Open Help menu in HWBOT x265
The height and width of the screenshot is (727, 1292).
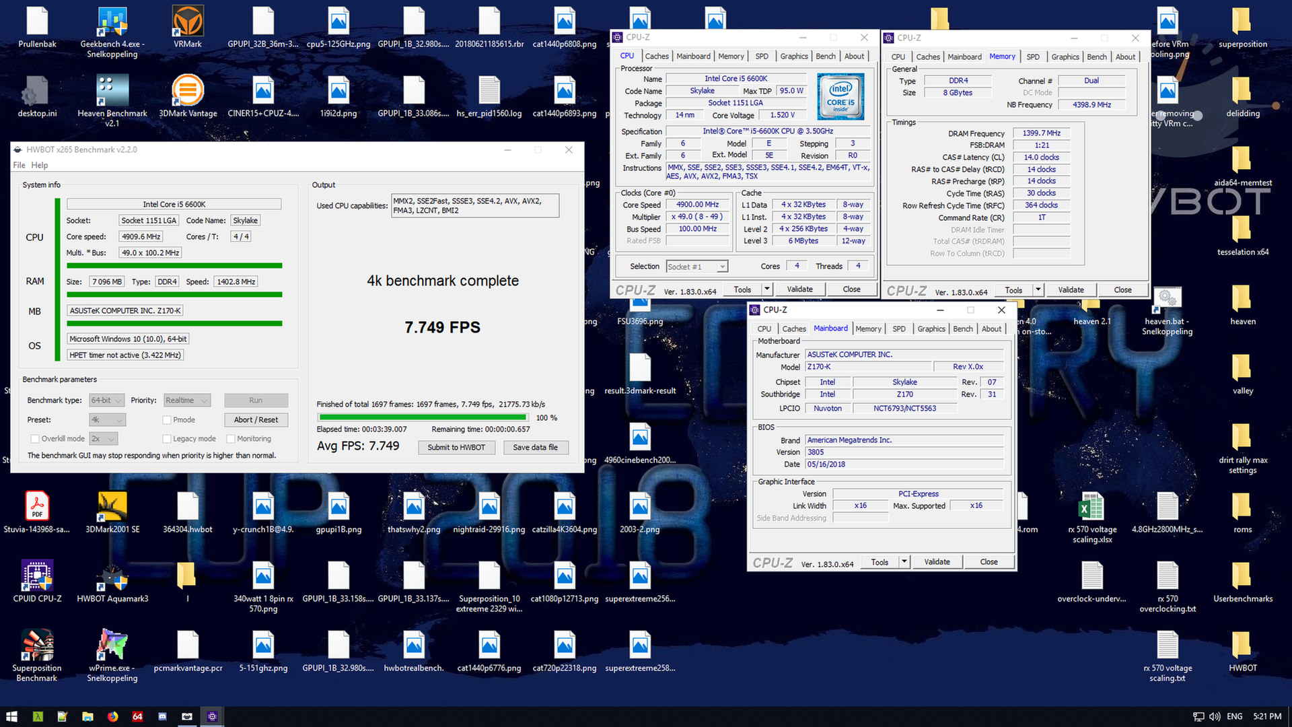pyautogui.click(x=40, y=165)
